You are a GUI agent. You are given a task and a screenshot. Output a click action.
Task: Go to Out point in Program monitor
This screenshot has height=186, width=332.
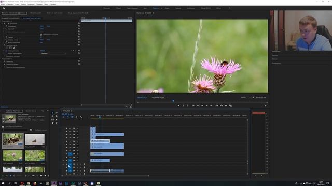211,105
